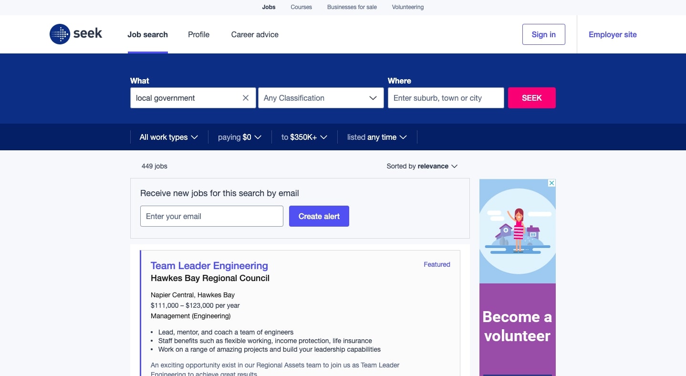Click the Management (Engineering) classification

191,316
